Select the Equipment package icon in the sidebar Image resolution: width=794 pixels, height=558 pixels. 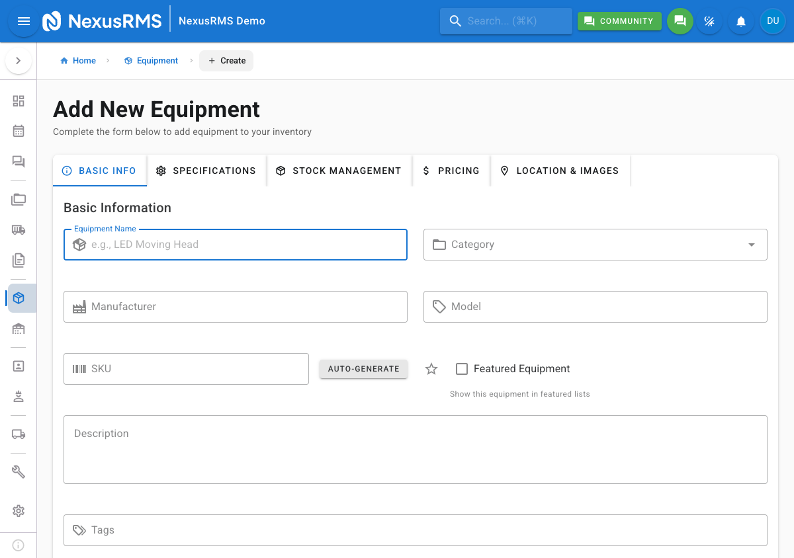click(x=19, y=298)
